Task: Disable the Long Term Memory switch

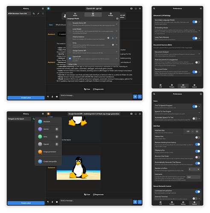Action: coord(195,38)
